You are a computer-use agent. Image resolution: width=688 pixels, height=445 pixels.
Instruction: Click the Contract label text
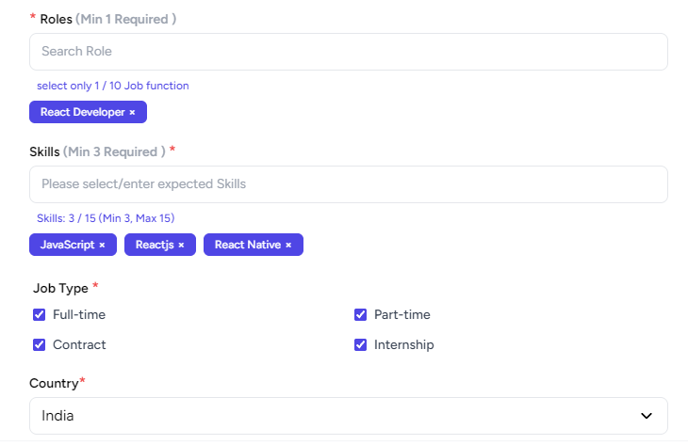pyautogui.click(x=79, y=344)
